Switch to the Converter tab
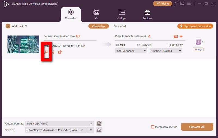Screen dimensions: 218x138 point(71,14)
